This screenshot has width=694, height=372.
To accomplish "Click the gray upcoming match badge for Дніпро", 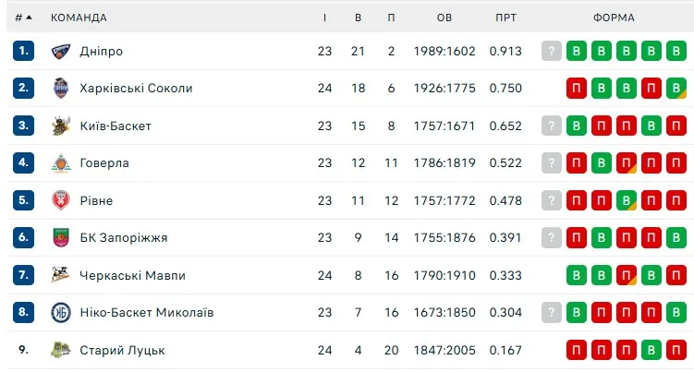I will point(552,52).
